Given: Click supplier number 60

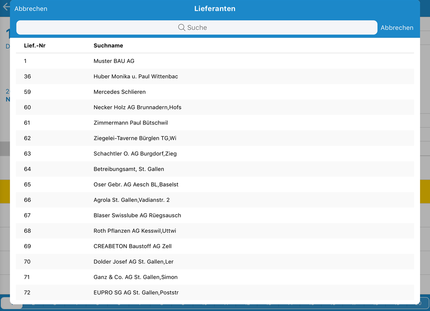Looking at the screenshot, I should coord(27,107).
